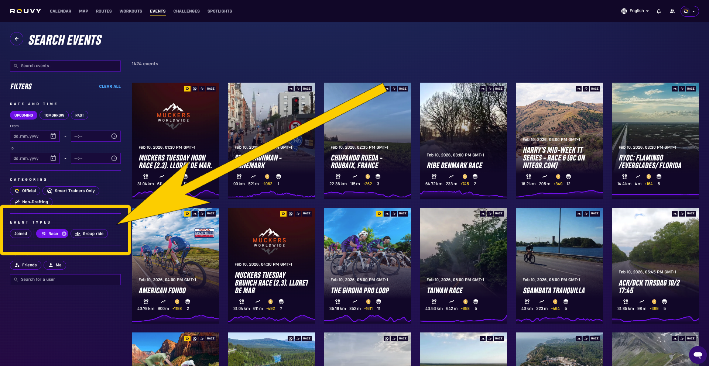Open the profile avatar dropdown menu
The image size is (709, 366).
click(689, 11)
